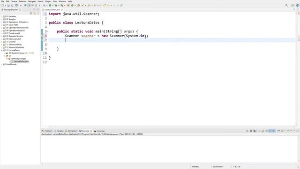
Task: Click 'import java.util.Scanner;' line
Action: [74, 14]
